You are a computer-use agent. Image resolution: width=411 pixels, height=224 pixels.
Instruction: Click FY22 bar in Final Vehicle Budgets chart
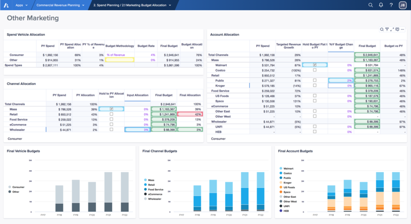pos(125,192)
